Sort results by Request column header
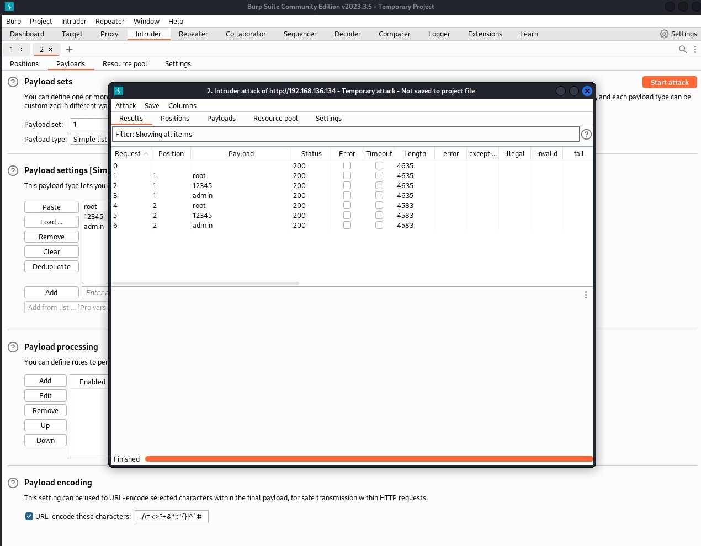This screenshot has width=701, height=546. (131, 154)
